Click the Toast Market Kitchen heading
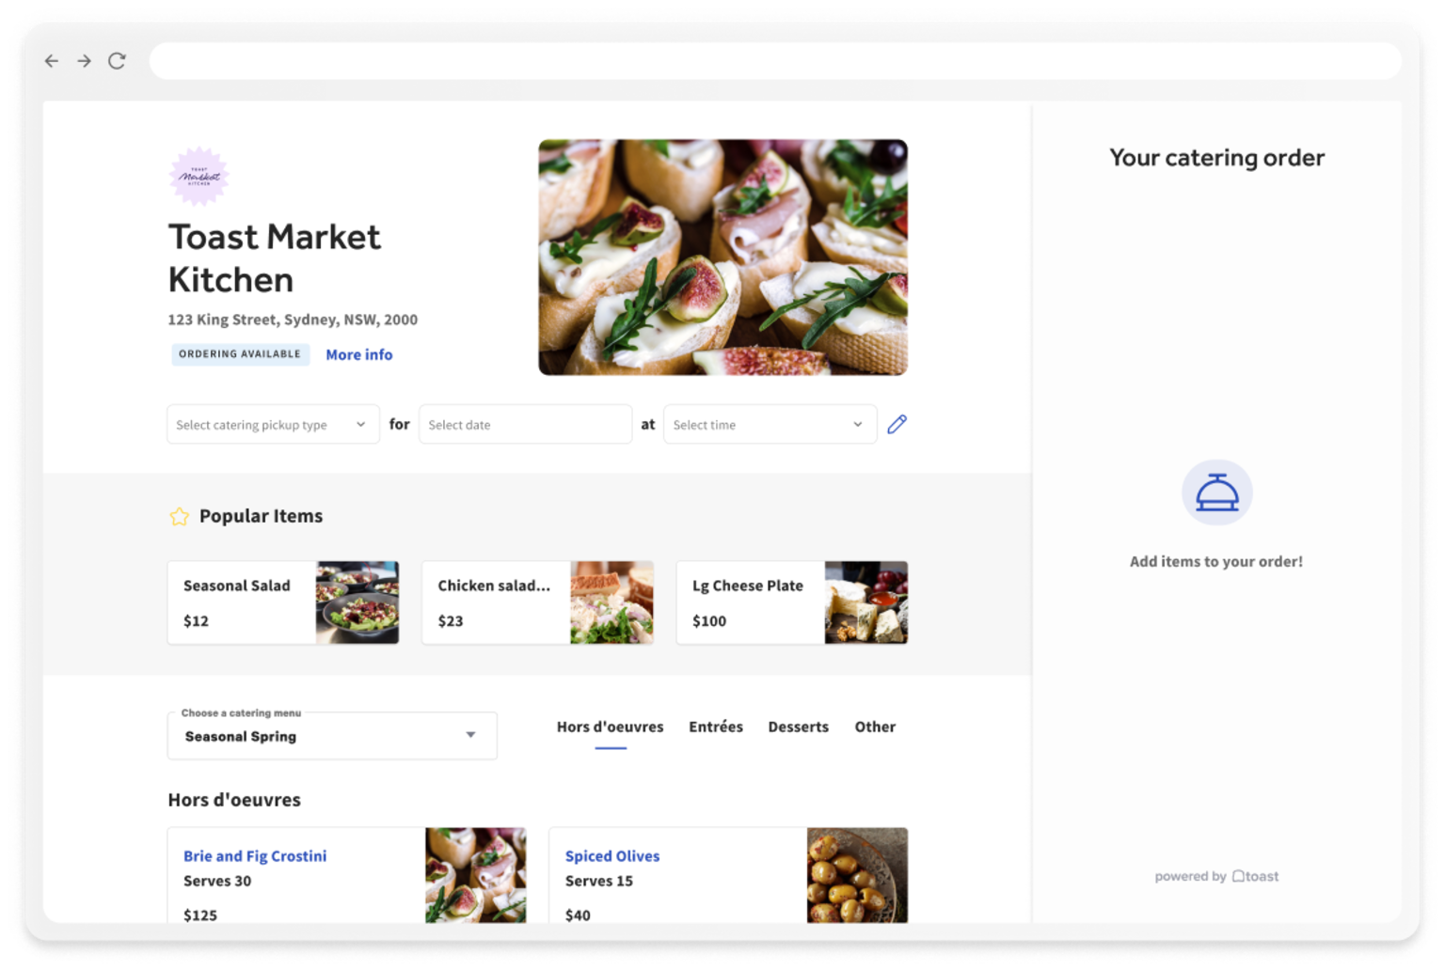The height and width of the screenshot is (969, 1445). [275, 258]
